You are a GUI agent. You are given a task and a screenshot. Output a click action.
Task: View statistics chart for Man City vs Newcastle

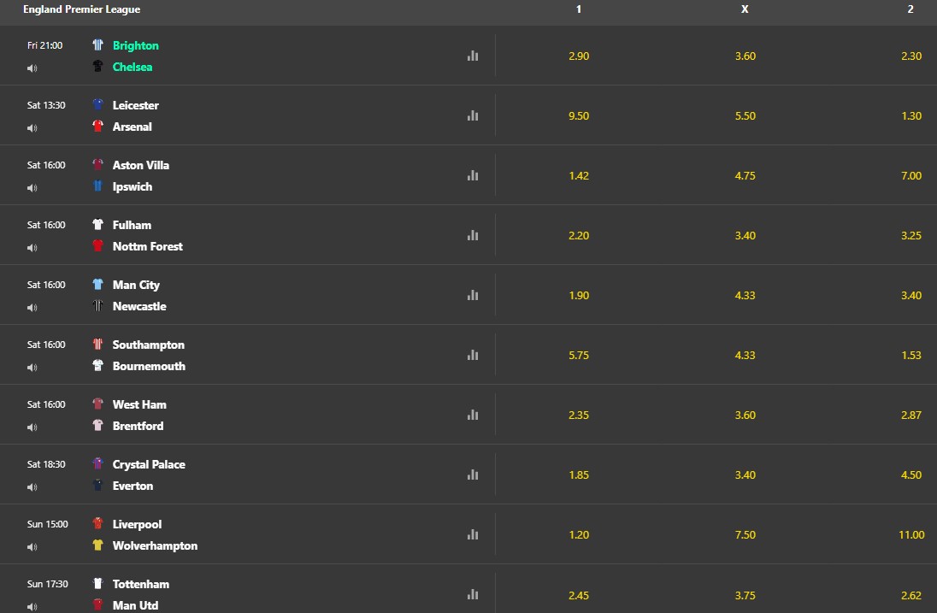click(473, 295)
